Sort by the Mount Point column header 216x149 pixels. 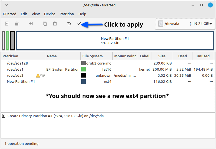click(125, 56)
